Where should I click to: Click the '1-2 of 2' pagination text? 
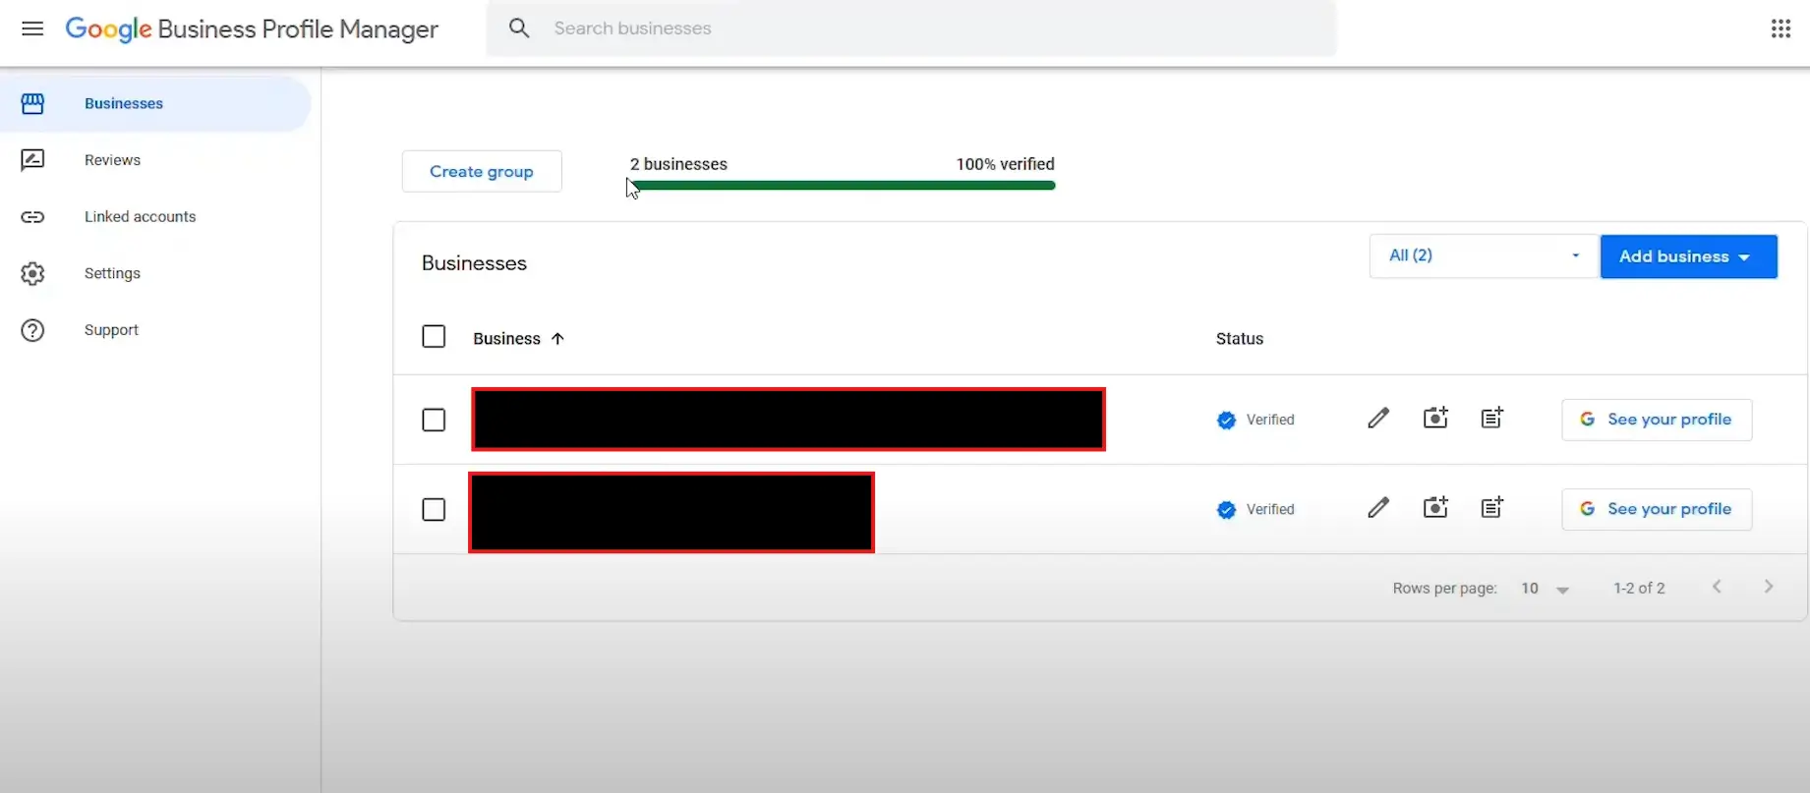pos(1639,589)
